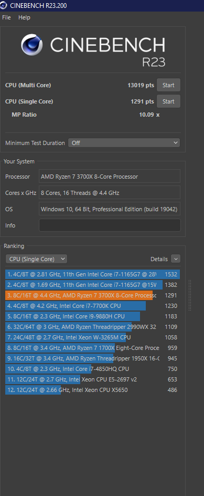The height and width of the screenshot is (496, 204).
Task: Select the Core i7-4850HQ ranking row
Action: [x=92, y=369]
